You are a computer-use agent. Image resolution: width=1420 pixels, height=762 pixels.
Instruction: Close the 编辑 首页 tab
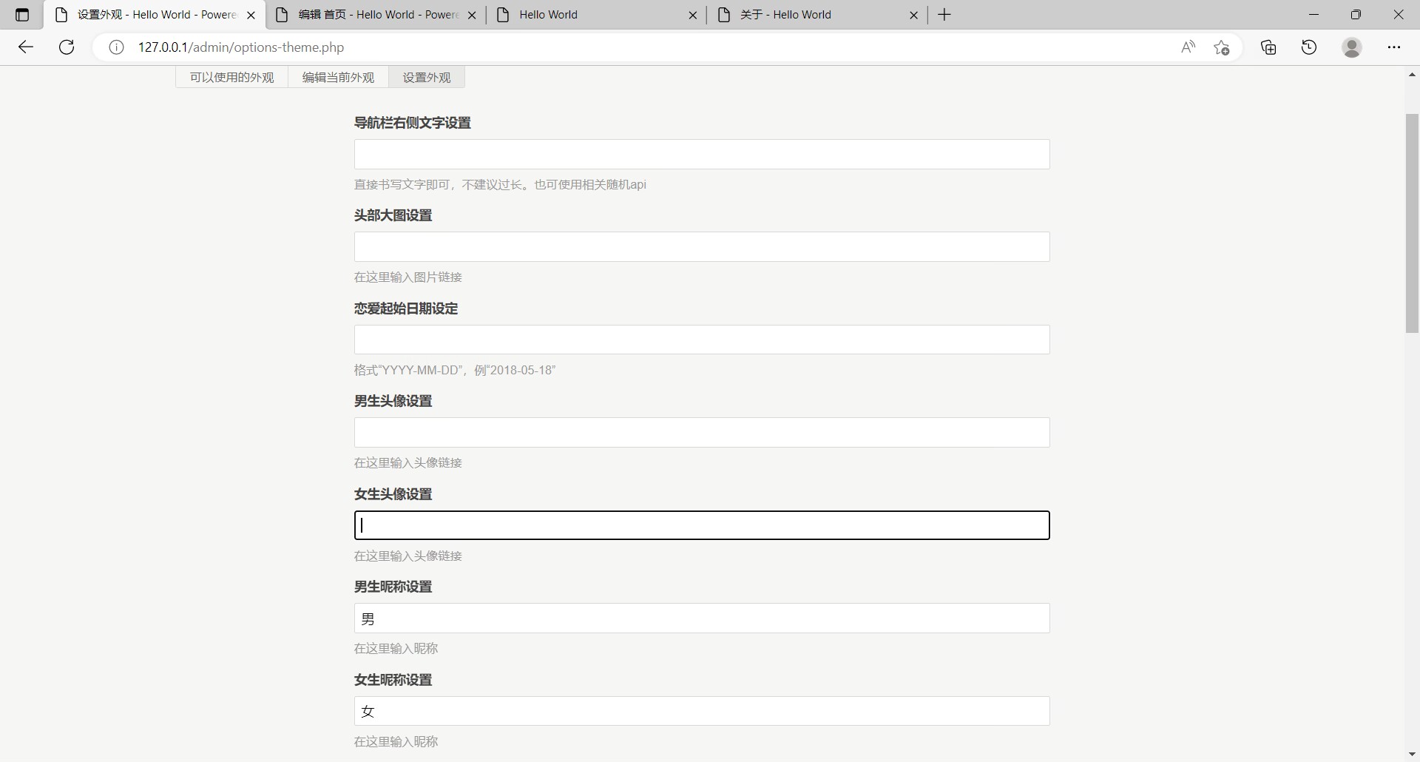(472, 15)
